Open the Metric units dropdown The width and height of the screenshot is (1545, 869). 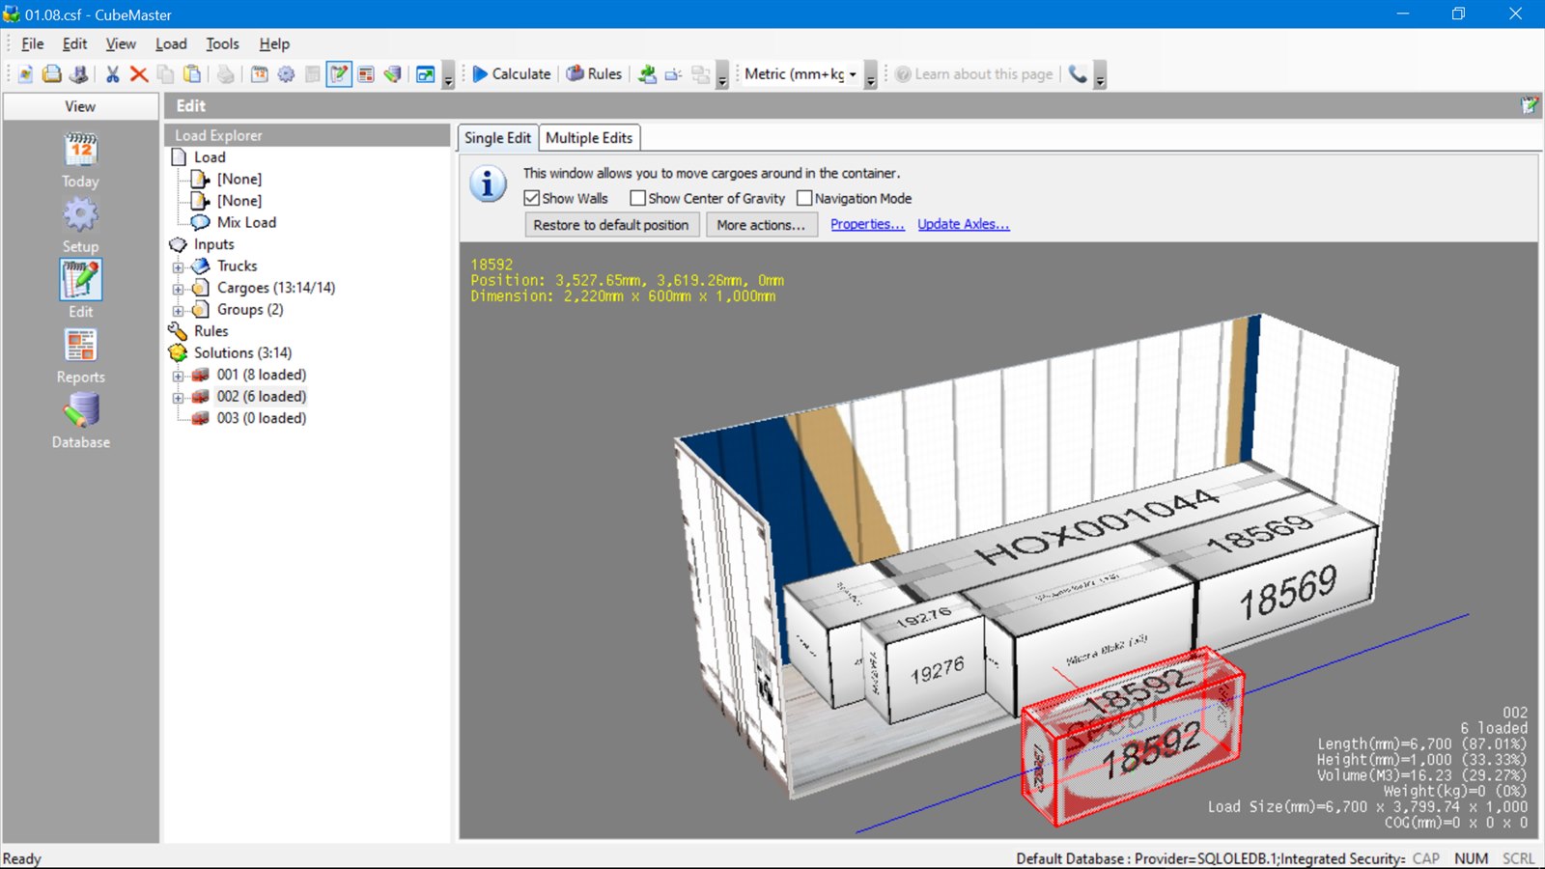point(801,74)
